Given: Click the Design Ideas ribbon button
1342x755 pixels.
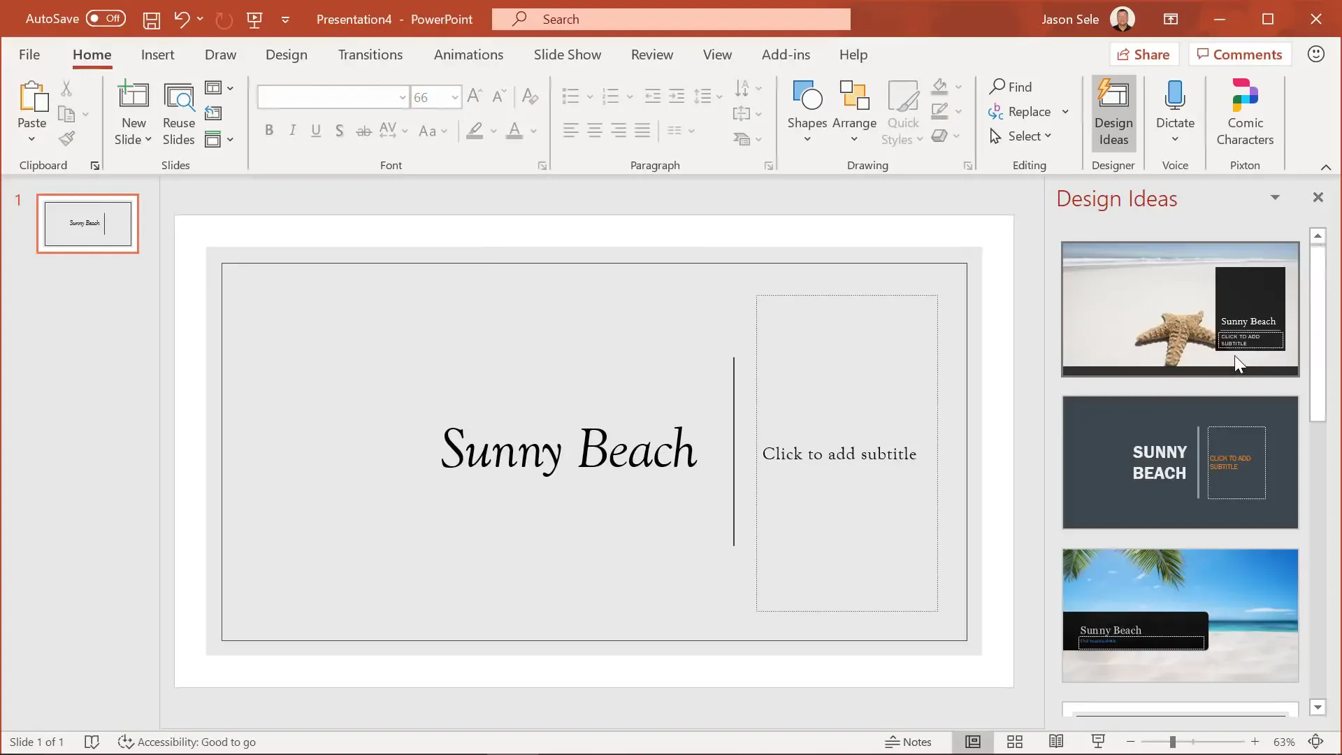Looking at the screenshot, I should (x=1113, y=113).
